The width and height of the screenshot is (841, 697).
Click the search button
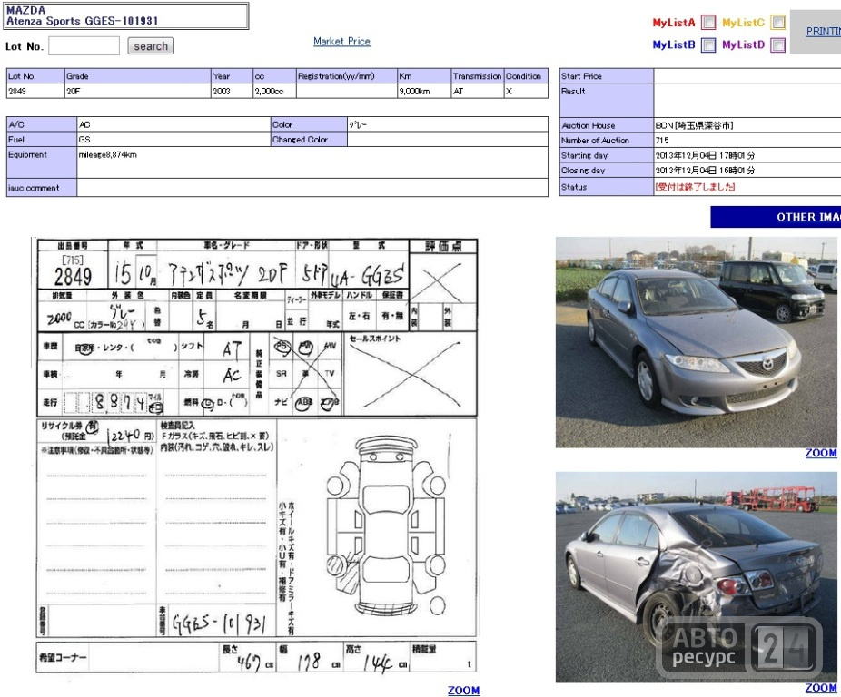151,46
